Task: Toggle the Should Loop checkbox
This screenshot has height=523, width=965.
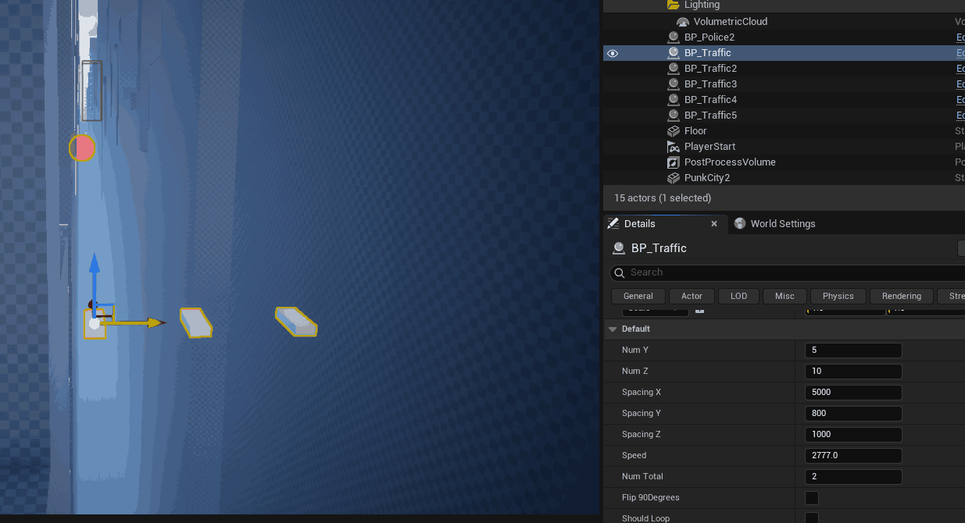Action: point(812,518)
